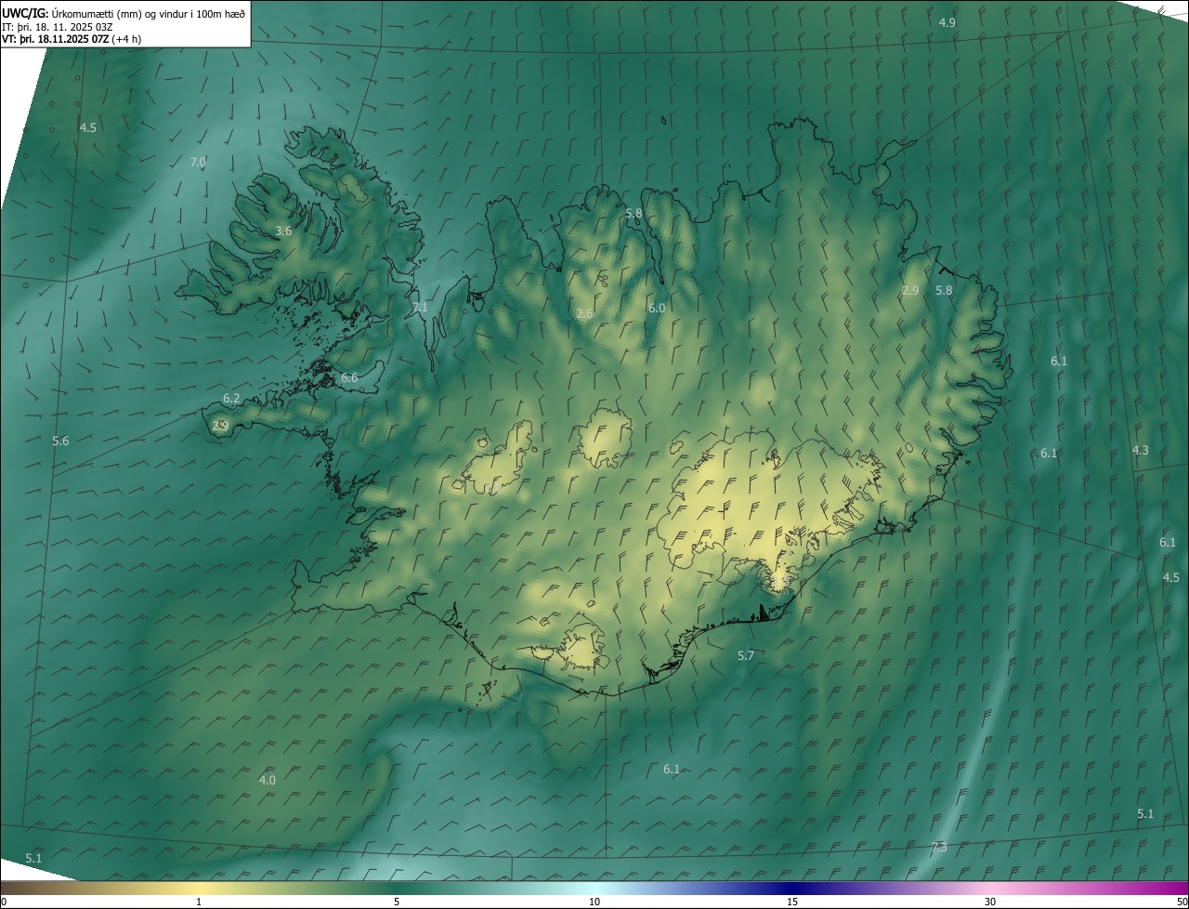Click the 5.6 value label on the map

(x=60, y=441)
